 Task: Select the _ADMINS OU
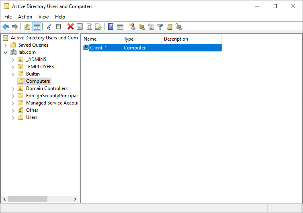click(36, 59)
